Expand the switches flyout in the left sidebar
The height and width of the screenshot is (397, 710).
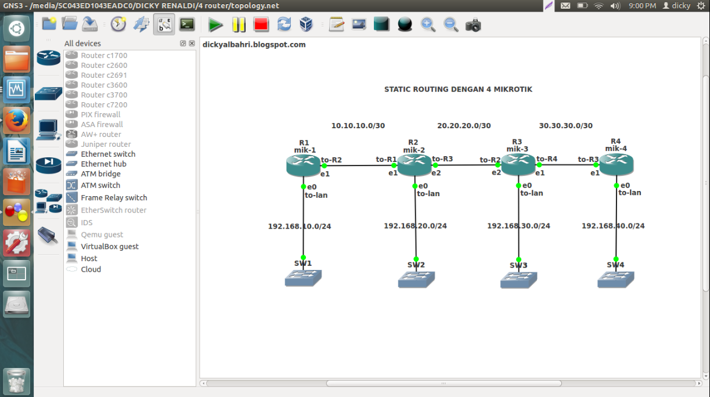point(48,92)
